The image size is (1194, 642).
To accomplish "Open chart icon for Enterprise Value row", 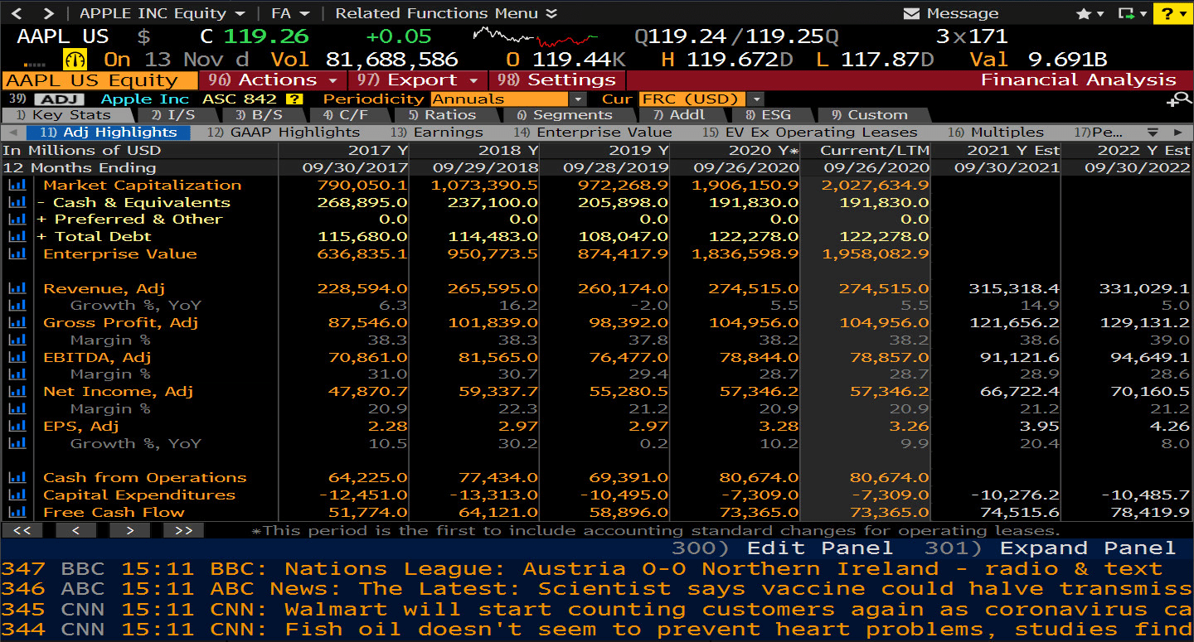I will pos(17,253).
